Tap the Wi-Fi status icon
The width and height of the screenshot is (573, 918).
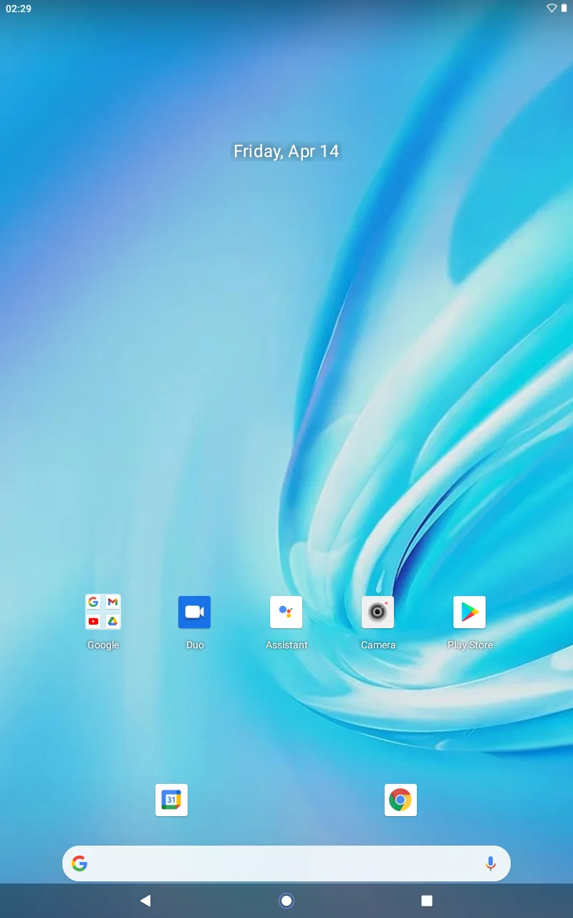coord(552,8)
